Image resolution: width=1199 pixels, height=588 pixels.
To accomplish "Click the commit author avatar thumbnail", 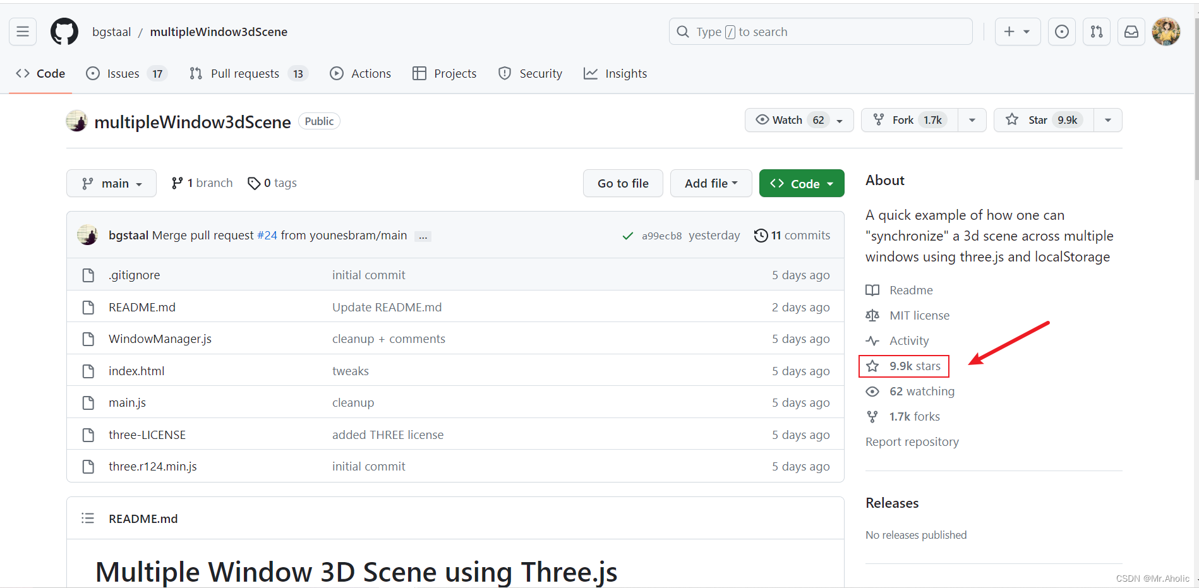I will click(x=88, y=235).
